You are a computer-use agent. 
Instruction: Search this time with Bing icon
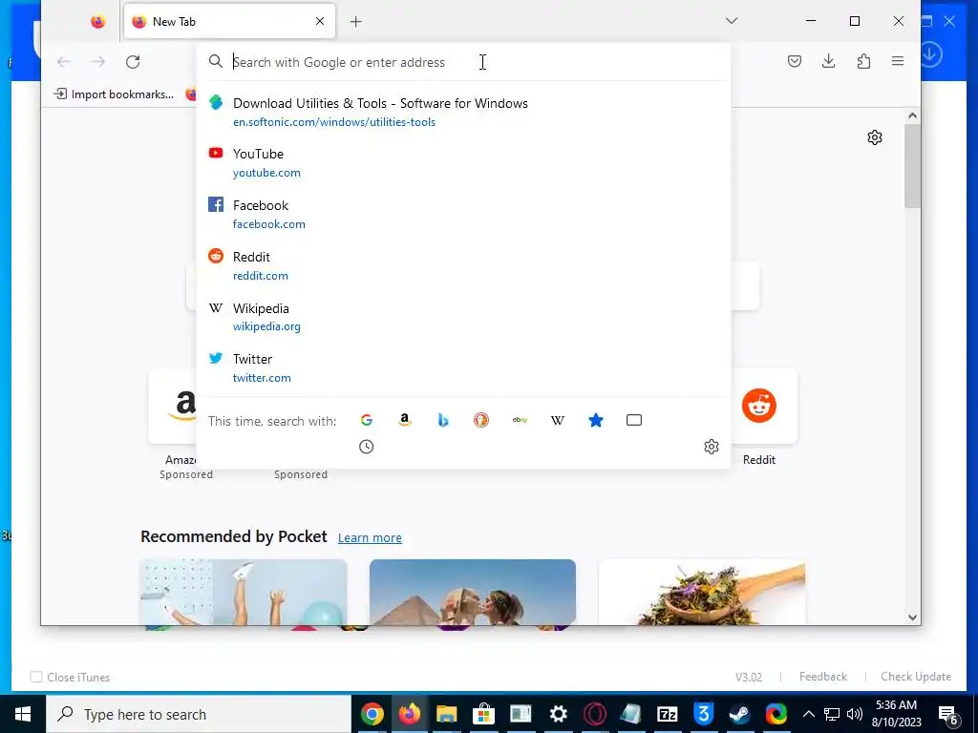[443, 420]
